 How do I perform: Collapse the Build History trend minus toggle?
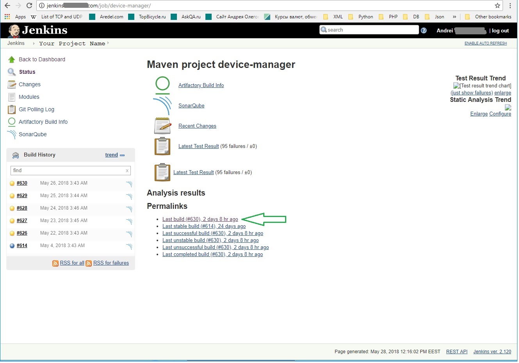[x=122, y=155]
